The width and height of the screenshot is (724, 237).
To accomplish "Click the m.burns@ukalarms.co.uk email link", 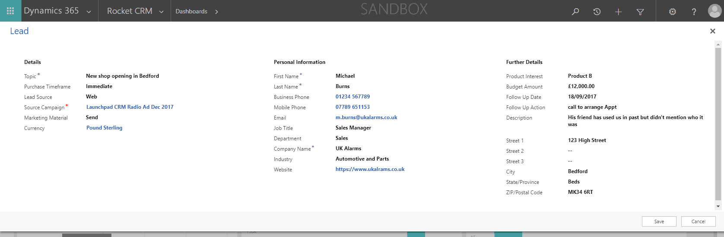I will click(366, 117).
